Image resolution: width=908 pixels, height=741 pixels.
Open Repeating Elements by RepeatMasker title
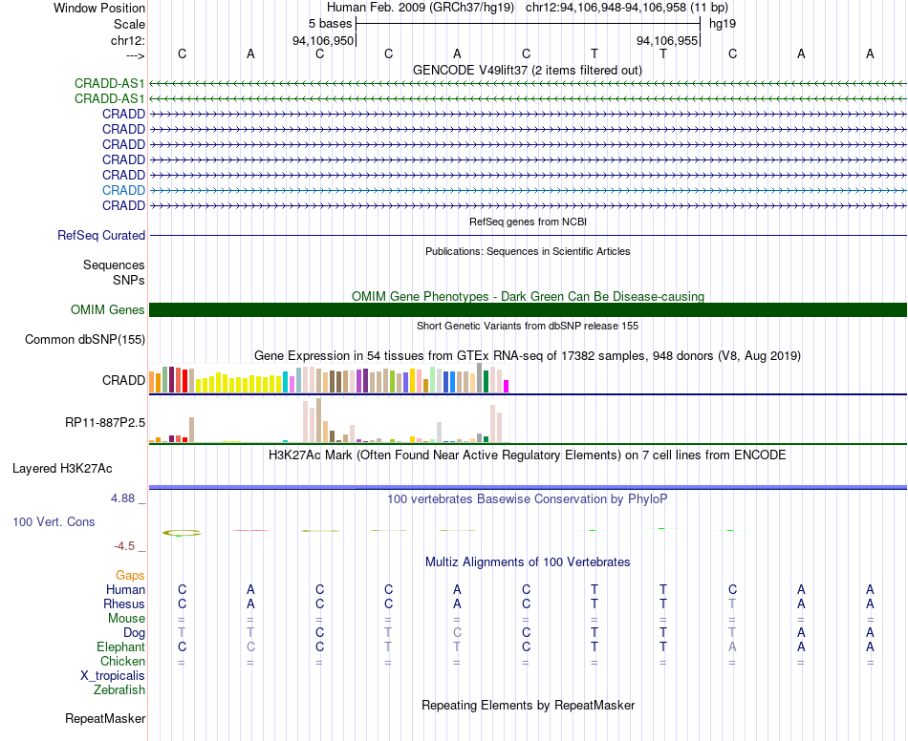[528, 705]
